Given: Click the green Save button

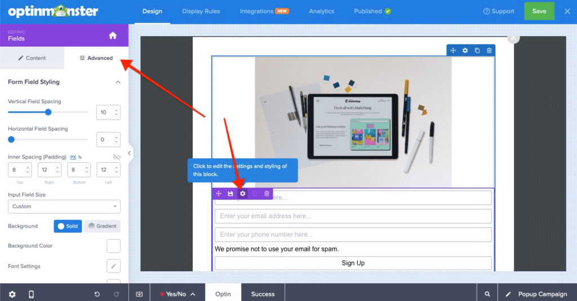Looking at the screenshot, I should 539,11.
